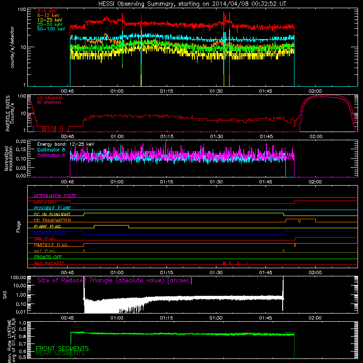Click the 01:15 tick under the Flags plot

(167, 273)
